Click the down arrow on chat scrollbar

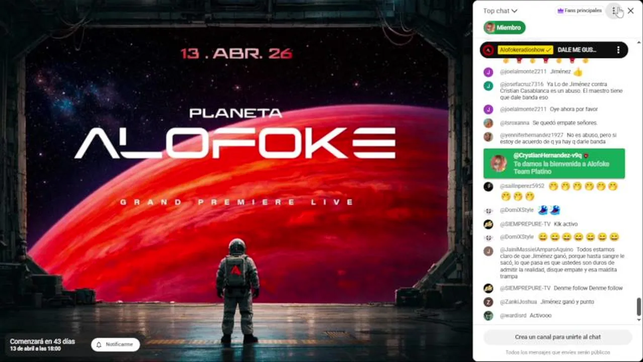point(639,320)
